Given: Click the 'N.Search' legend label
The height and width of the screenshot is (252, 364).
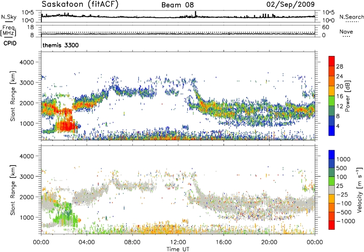Looking at the screenshot, I should [x=351, y=17].
